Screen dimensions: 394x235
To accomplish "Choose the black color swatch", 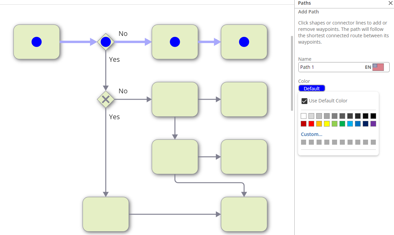I will pyautogui.click(x=373, y=116).
